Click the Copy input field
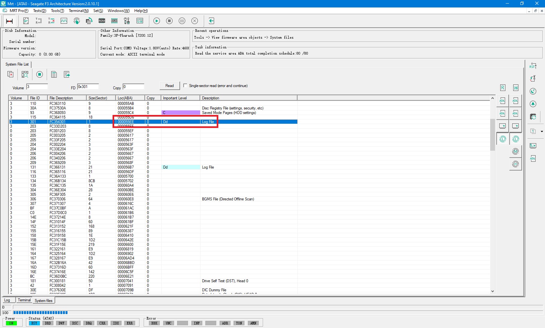 [x=133, y=87]
